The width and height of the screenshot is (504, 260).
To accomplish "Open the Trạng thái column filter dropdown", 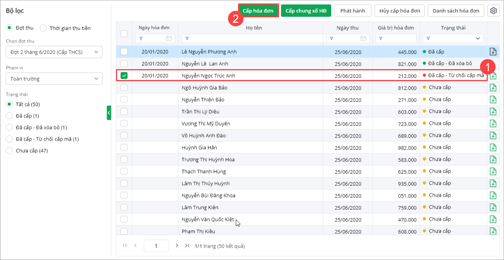I will coord(478,38).
